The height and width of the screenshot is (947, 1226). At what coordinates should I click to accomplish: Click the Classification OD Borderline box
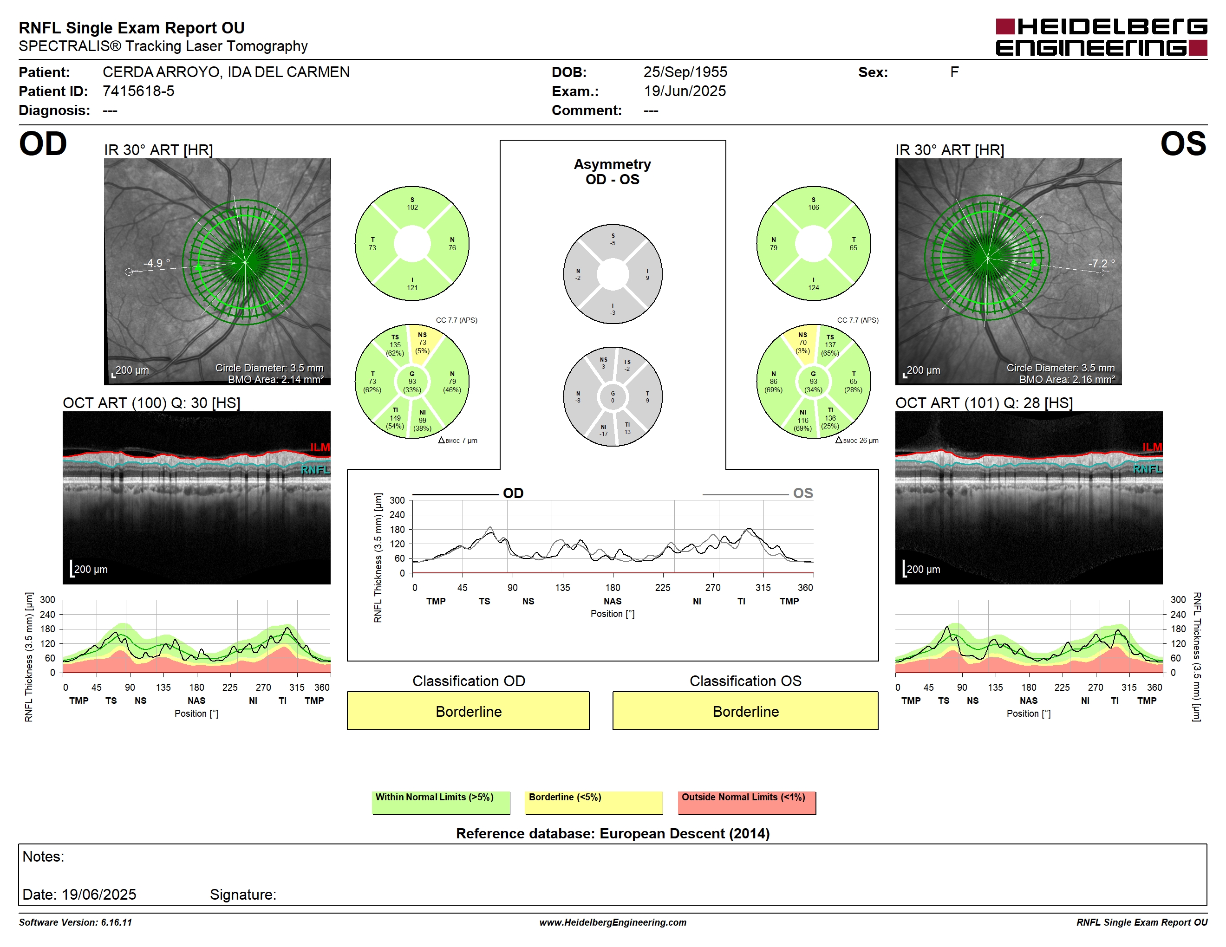pos(468,711)
